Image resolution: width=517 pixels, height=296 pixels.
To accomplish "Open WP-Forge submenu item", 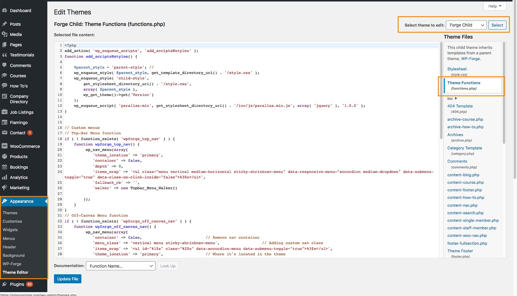I will click(x=12, y=264).
